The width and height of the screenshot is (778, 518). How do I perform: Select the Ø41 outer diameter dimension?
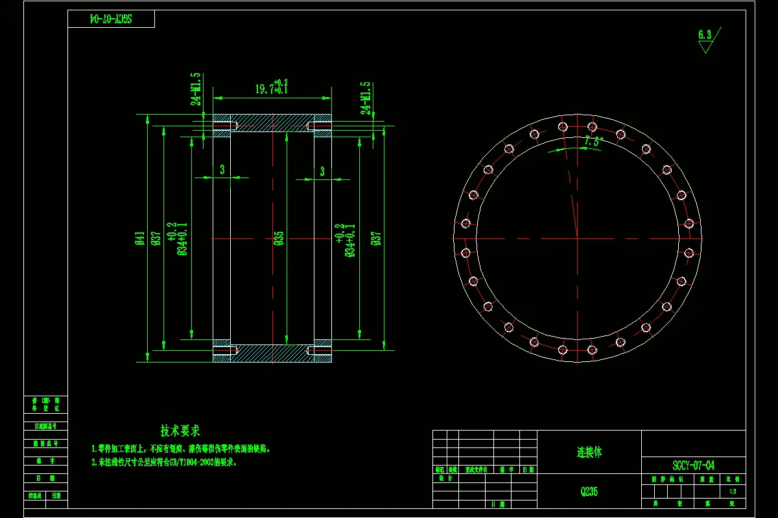(139, 238)
